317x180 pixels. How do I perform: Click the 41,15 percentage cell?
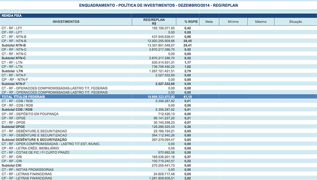point(188,97)
